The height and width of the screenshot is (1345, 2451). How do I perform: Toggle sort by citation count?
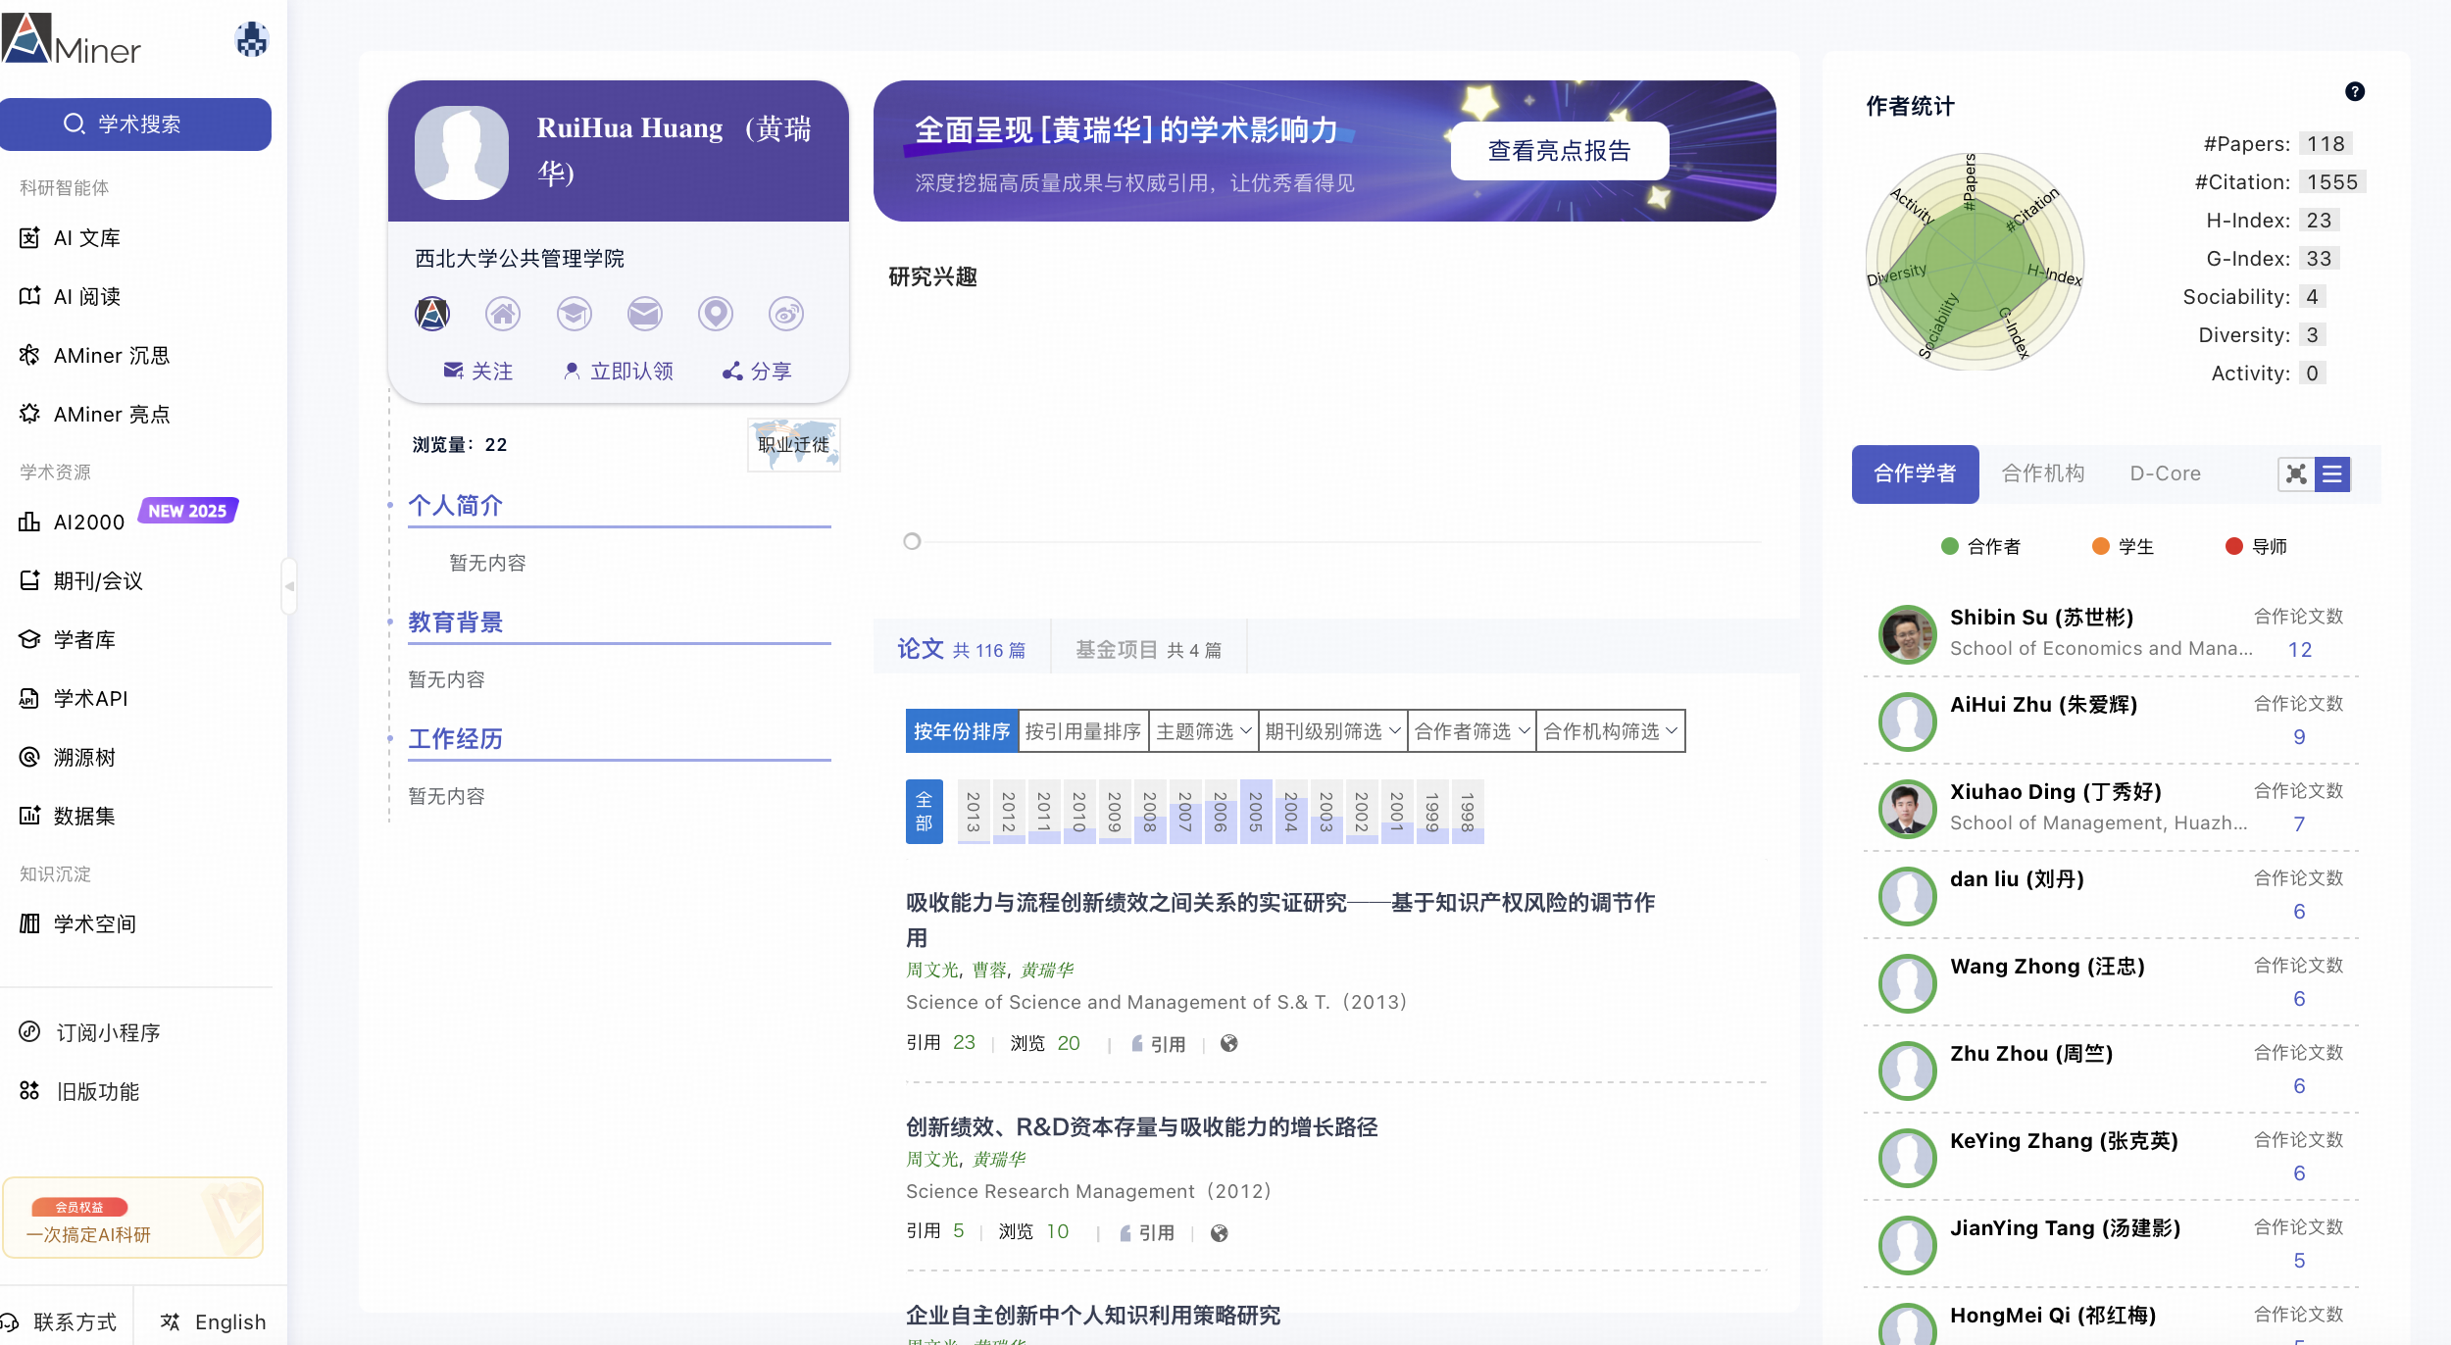[x=1082, y=731]
